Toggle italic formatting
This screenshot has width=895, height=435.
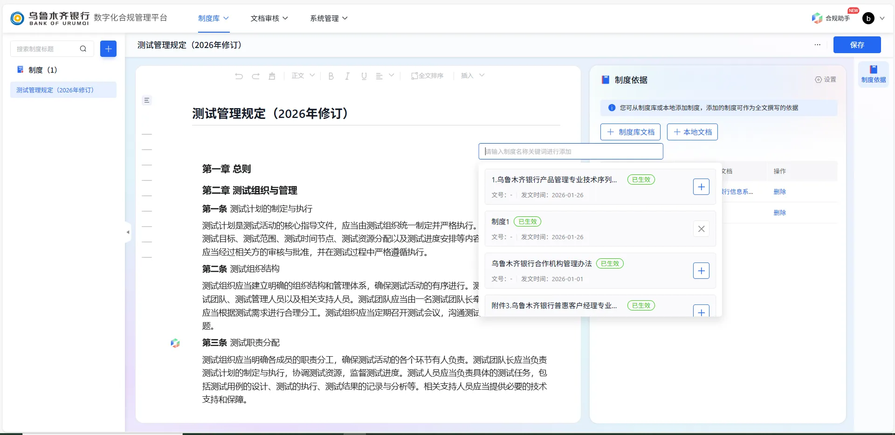pyautogui.click(x=347, y=76)
